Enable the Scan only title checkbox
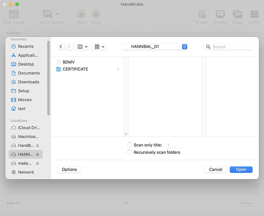This screenshot has height=216, width=264. 130,145
